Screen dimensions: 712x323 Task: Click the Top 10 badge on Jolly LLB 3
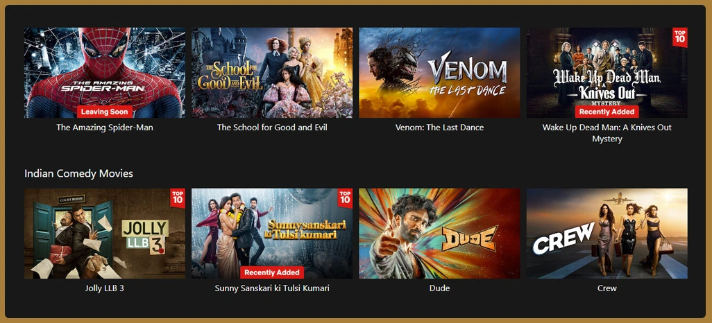click(178, 198)
